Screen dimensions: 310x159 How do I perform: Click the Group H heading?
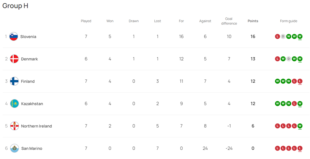pyautogui.click(x=15, y=6)
